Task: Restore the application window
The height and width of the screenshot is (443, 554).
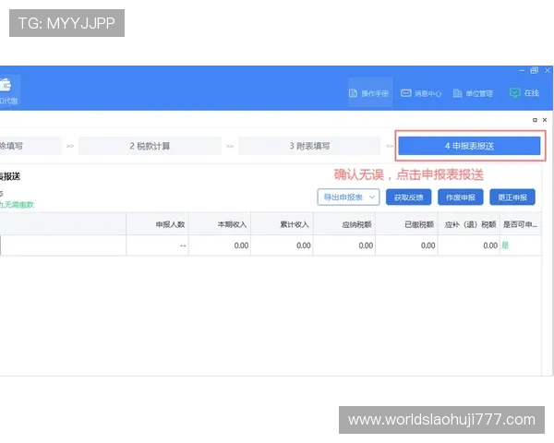Action: tap(535, 70)
